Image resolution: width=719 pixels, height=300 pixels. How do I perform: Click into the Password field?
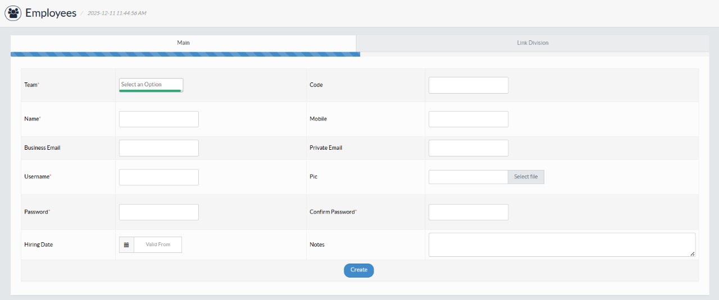click(159, 212)
